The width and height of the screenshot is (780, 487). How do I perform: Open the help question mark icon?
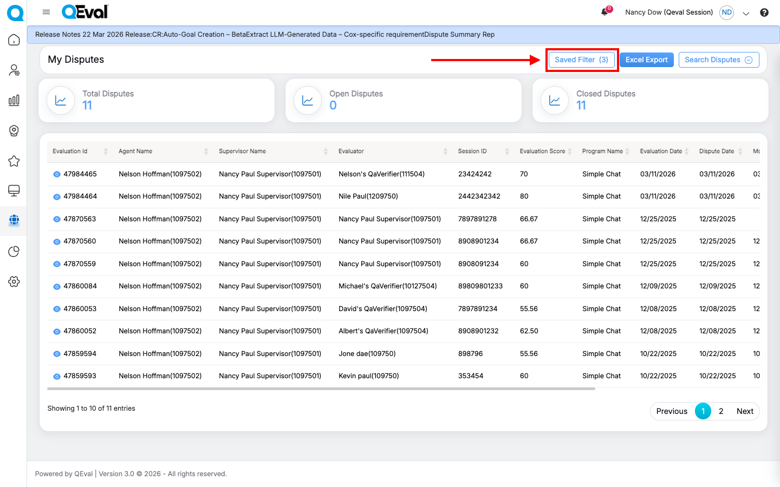[x=764, y=12]
